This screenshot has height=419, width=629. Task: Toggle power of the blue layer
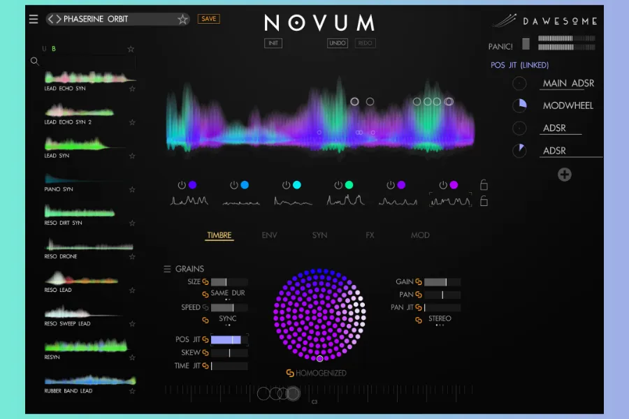coord(234,185)
